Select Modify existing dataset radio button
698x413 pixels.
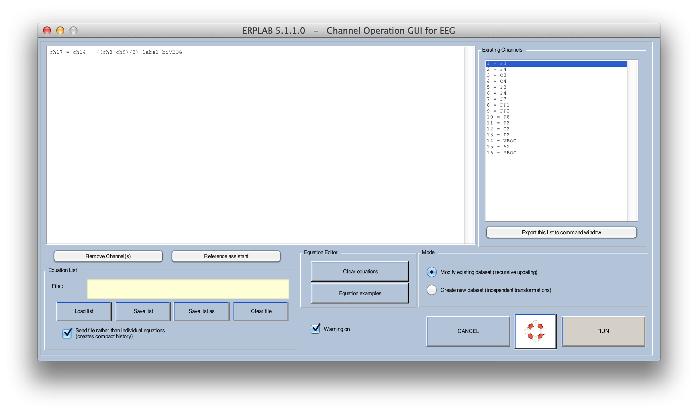tap(431, 272)
